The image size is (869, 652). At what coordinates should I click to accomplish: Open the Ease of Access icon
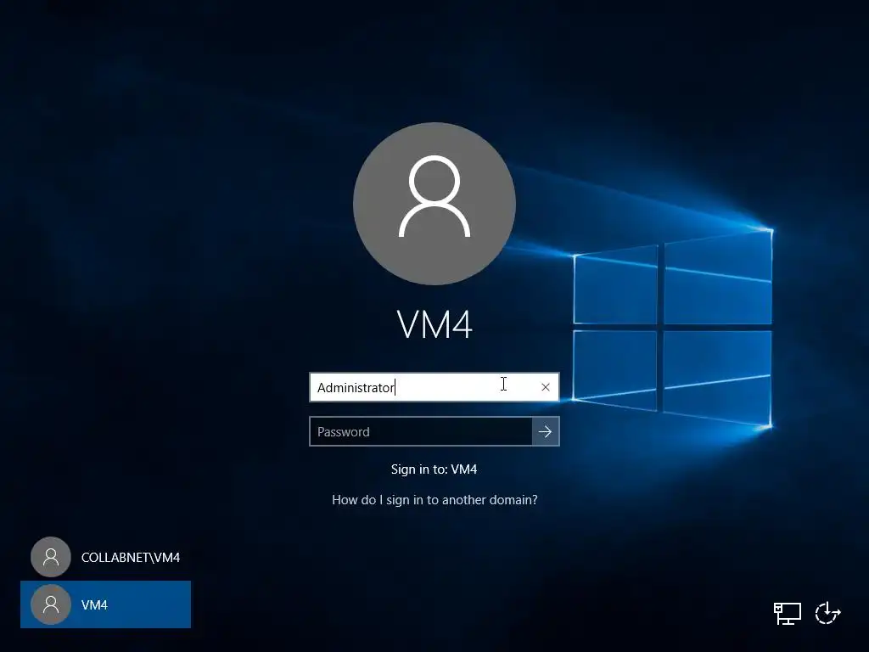click(x=828, y=613)
